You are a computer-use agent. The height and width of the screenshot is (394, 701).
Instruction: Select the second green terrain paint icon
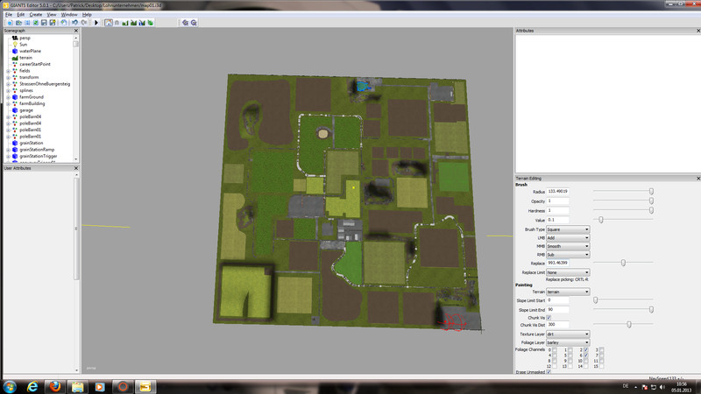(133, 23)
